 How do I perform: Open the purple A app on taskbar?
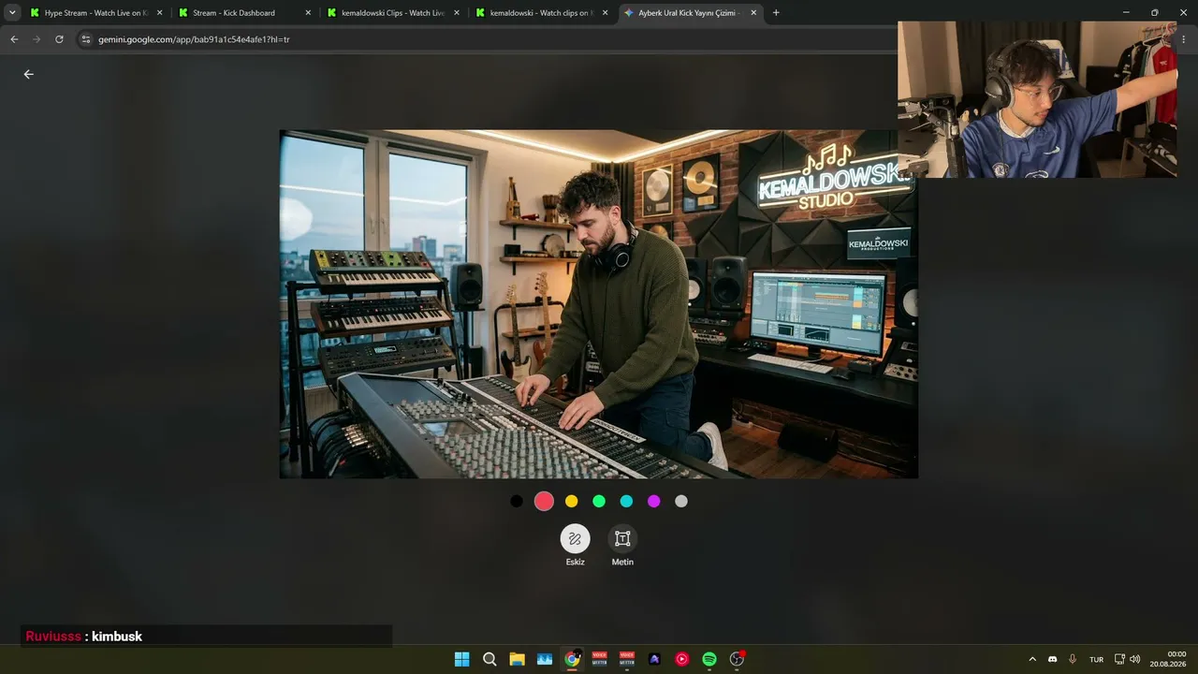pos(654,659)
